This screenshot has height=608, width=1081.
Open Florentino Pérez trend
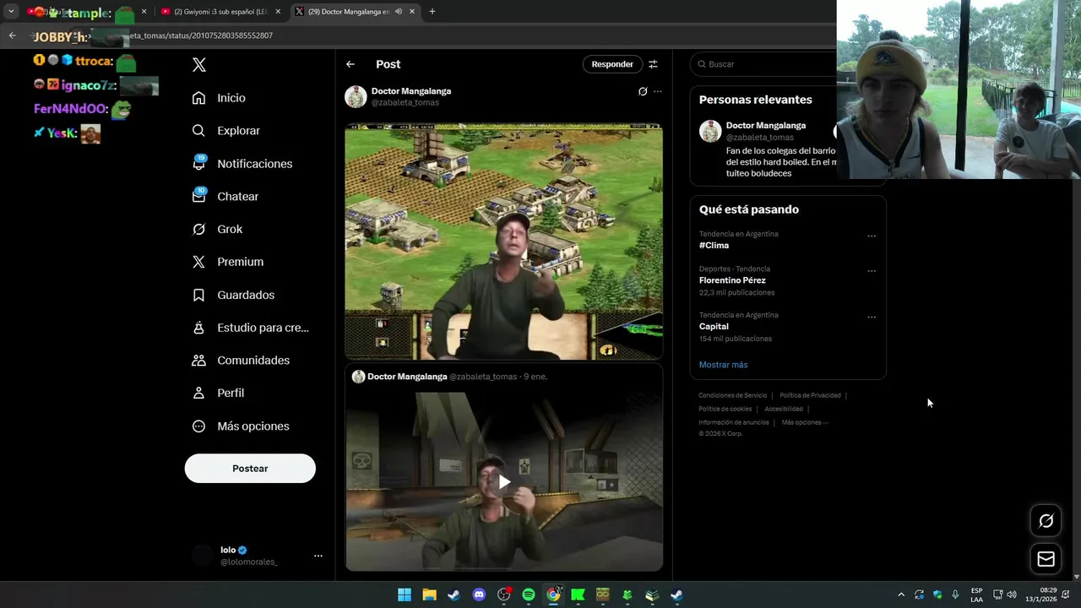click(732, 280)
